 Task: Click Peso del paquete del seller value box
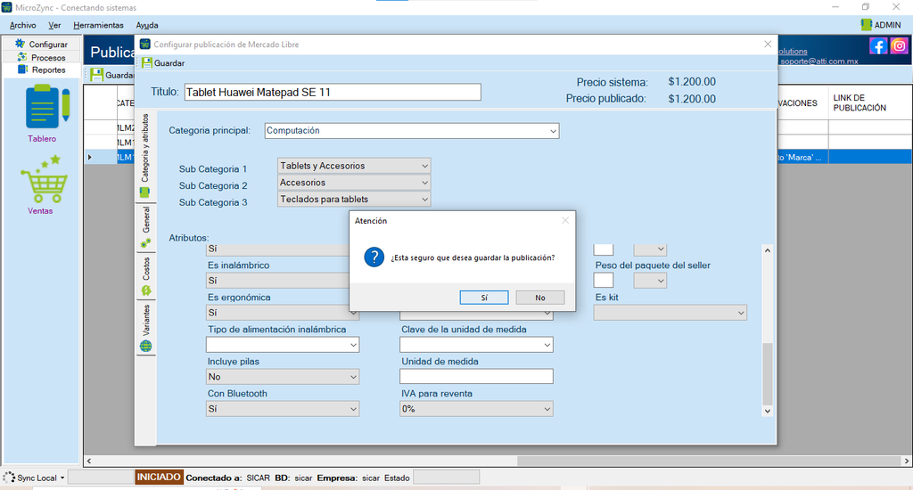click(x=604, y=281)
